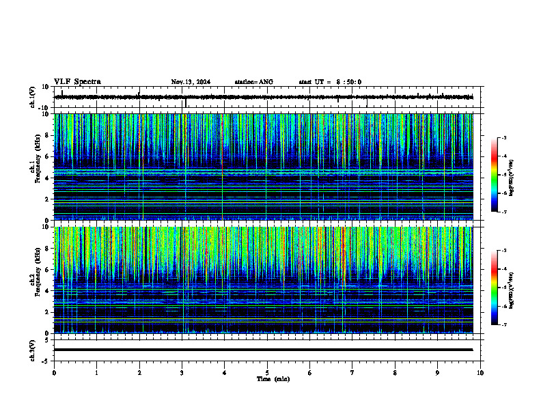
Task: Click the ch.2 "Frequency (kHz)" axis label
Action: (38, 272)
